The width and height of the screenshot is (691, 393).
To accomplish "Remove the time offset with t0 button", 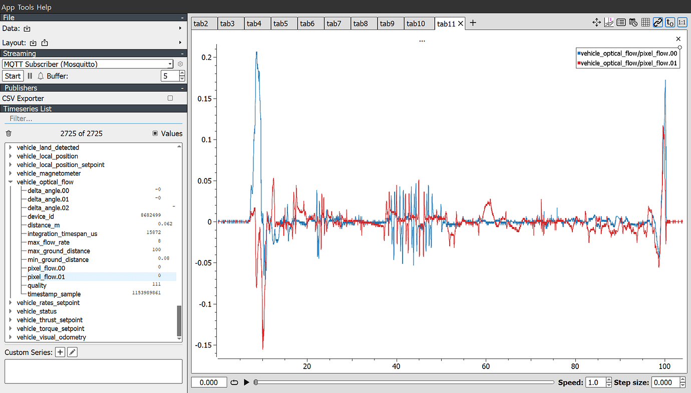I will pyautogui.click(x=669, y=22).
